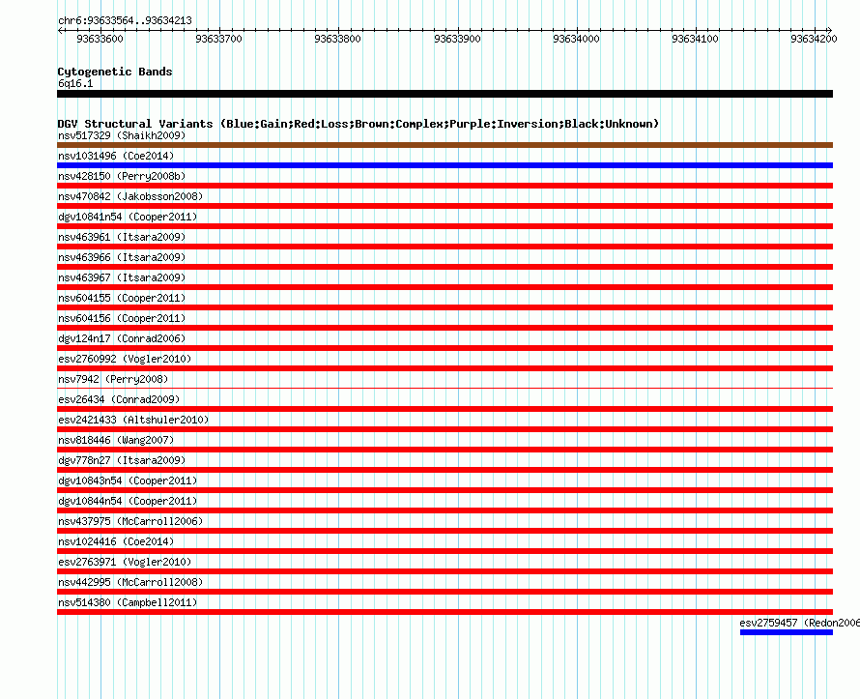Click the chr6:93633564..93634213 coordinate label
860x699 pixels.
point(125,21)
